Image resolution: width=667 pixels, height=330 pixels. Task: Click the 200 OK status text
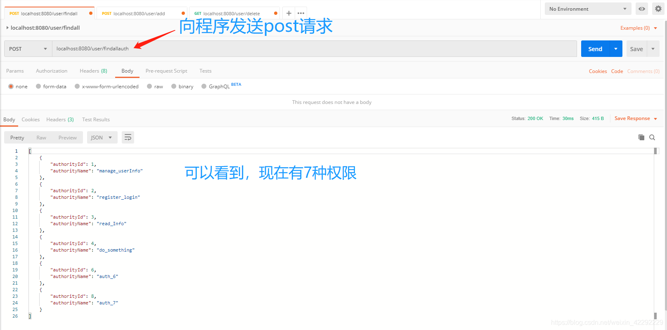535,118
